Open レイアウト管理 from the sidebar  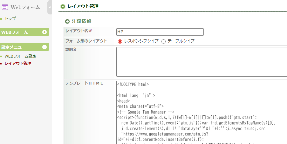[18, 64]
